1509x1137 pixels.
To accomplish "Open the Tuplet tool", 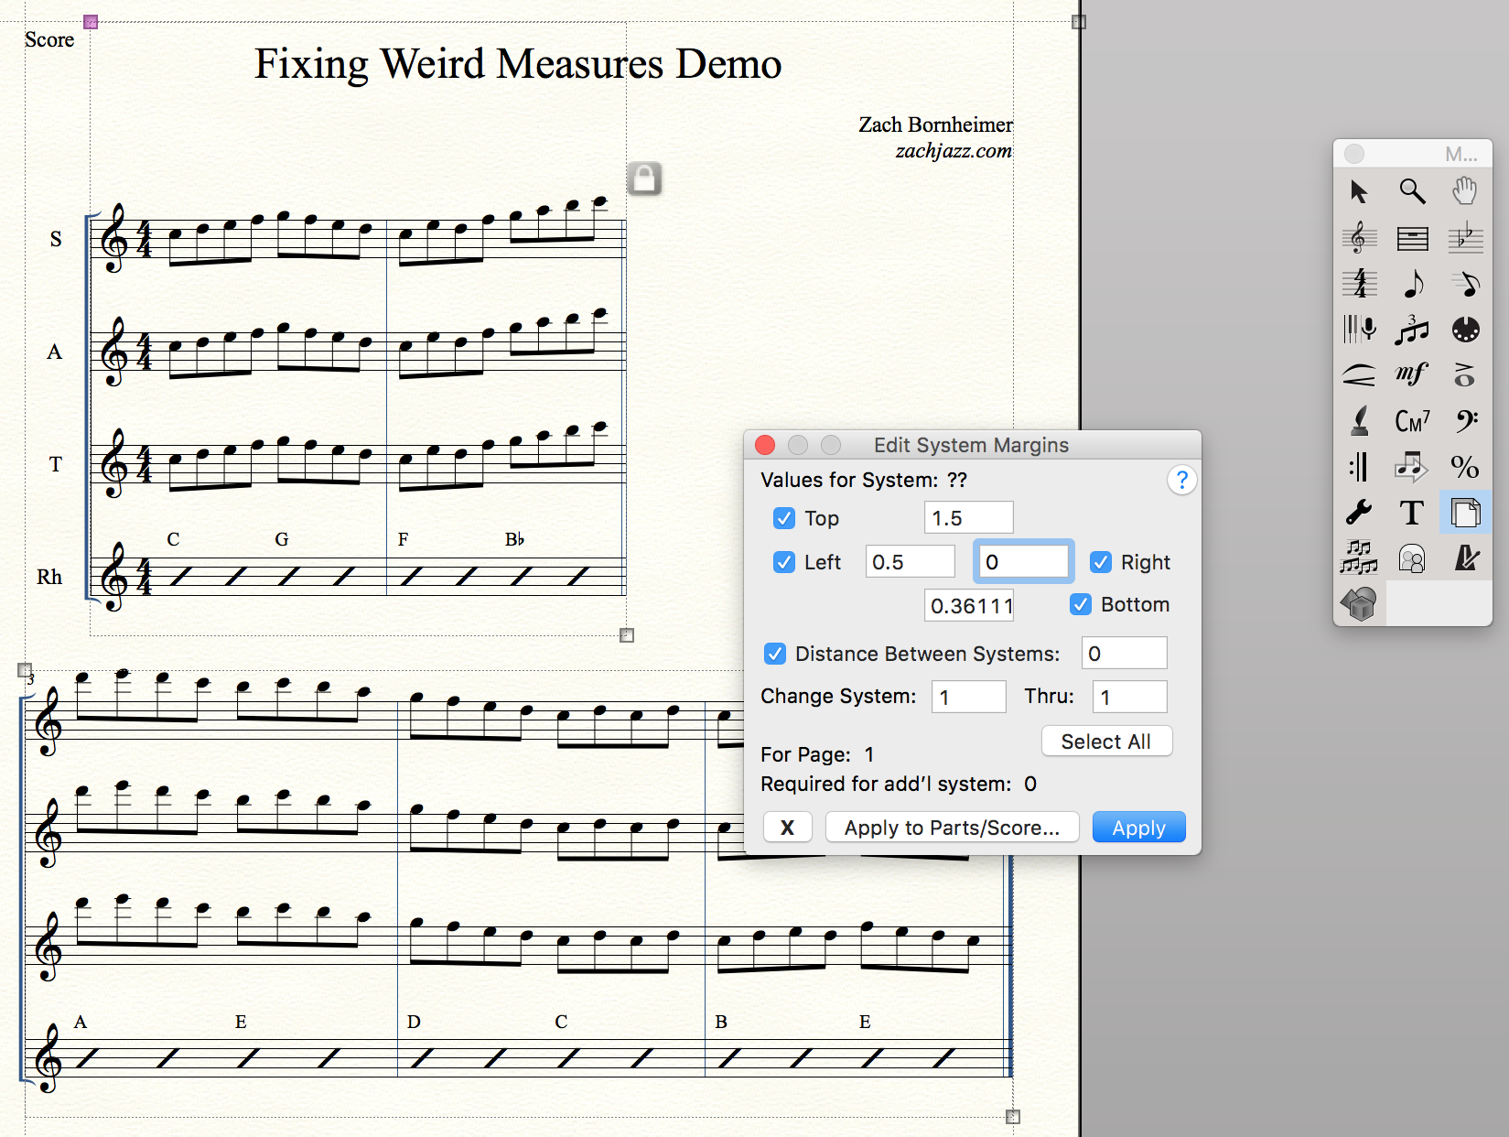I will [1412, 330].
